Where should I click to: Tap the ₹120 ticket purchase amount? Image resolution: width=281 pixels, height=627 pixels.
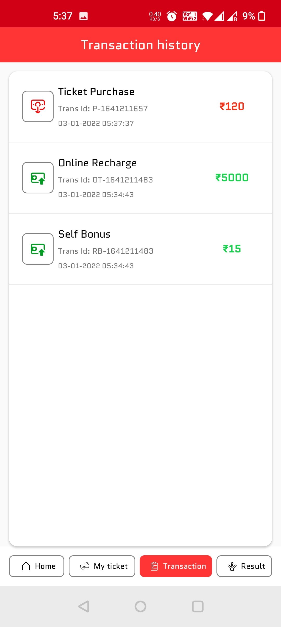pyautogui.click(x=232, y=106)
